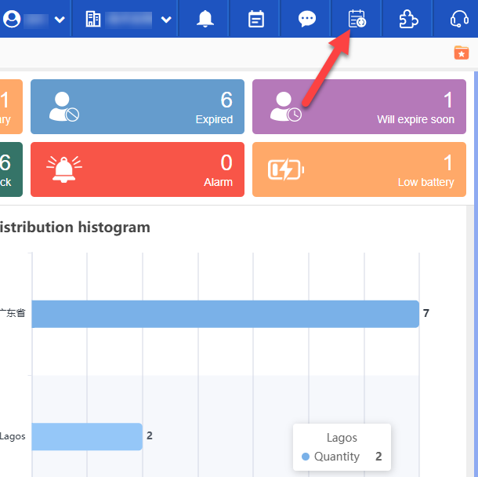Viewport: 478px width, 477px height.
Task: Open the chat messages bubble icon
Action: tap(307, 19)
